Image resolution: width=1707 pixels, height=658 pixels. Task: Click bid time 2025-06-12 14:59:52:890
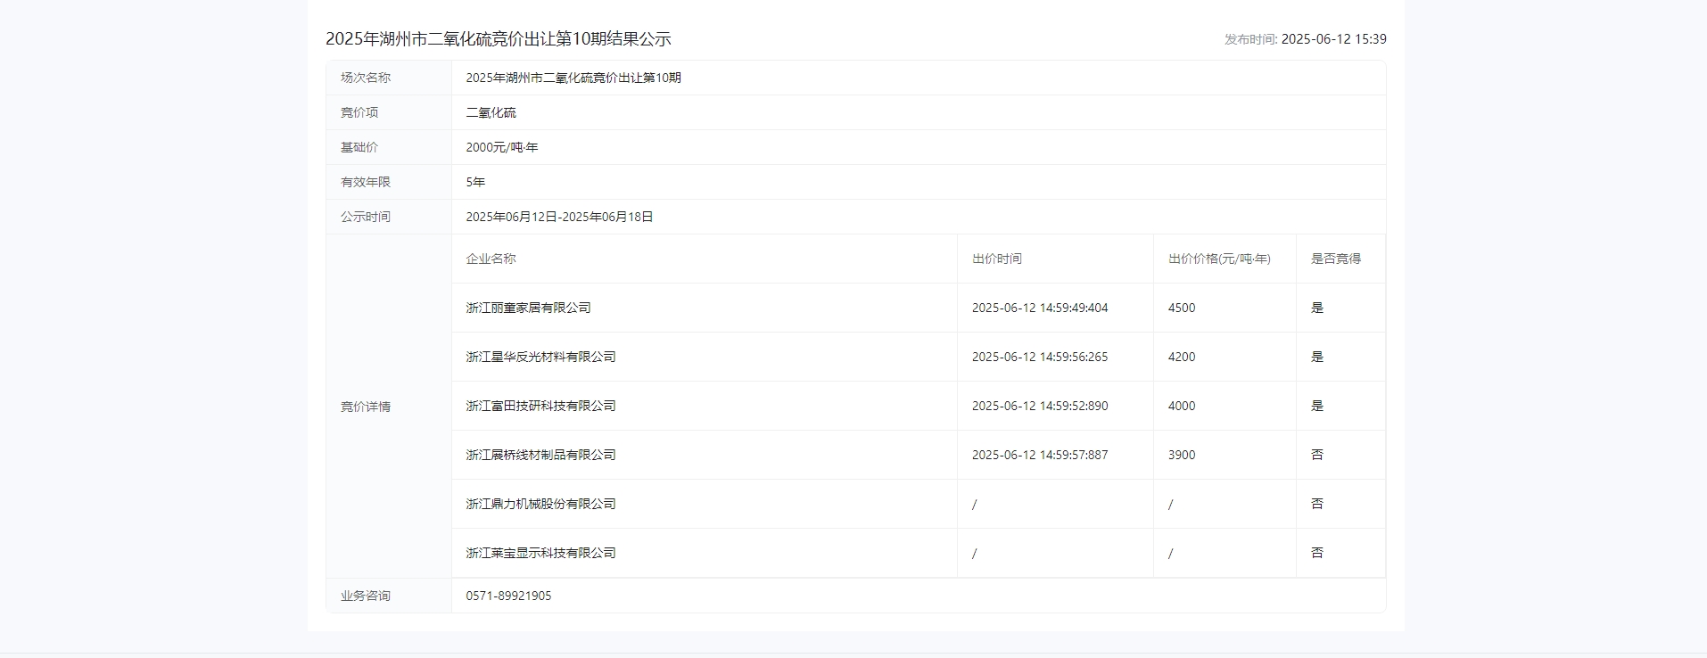1040,406
